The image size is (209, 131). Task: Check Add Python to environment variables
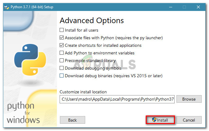[x=61, y=53]
